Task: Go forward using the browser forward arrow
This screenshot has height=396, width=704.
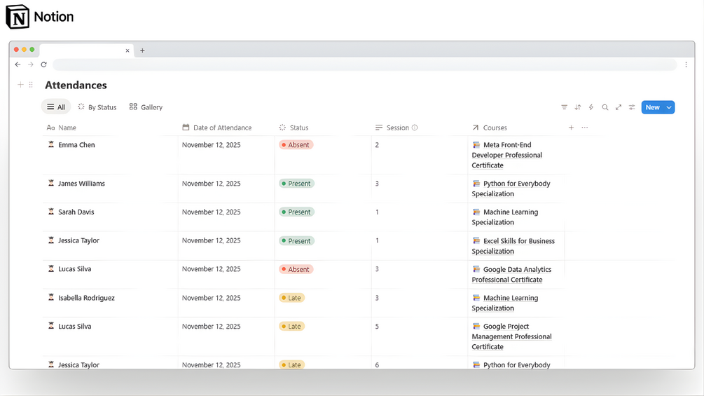Action: pos(31,64)
